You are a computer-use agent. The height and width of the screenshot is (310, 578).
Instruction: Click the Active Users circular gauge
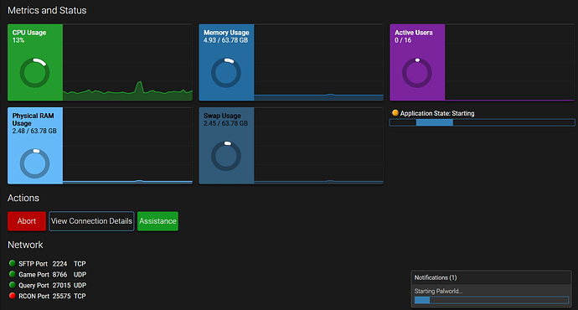(x=417, y=73)
